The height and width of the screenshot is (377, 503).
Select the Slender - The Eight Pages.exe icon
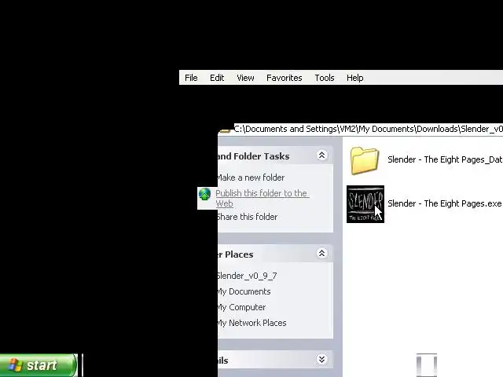[365, 204]
